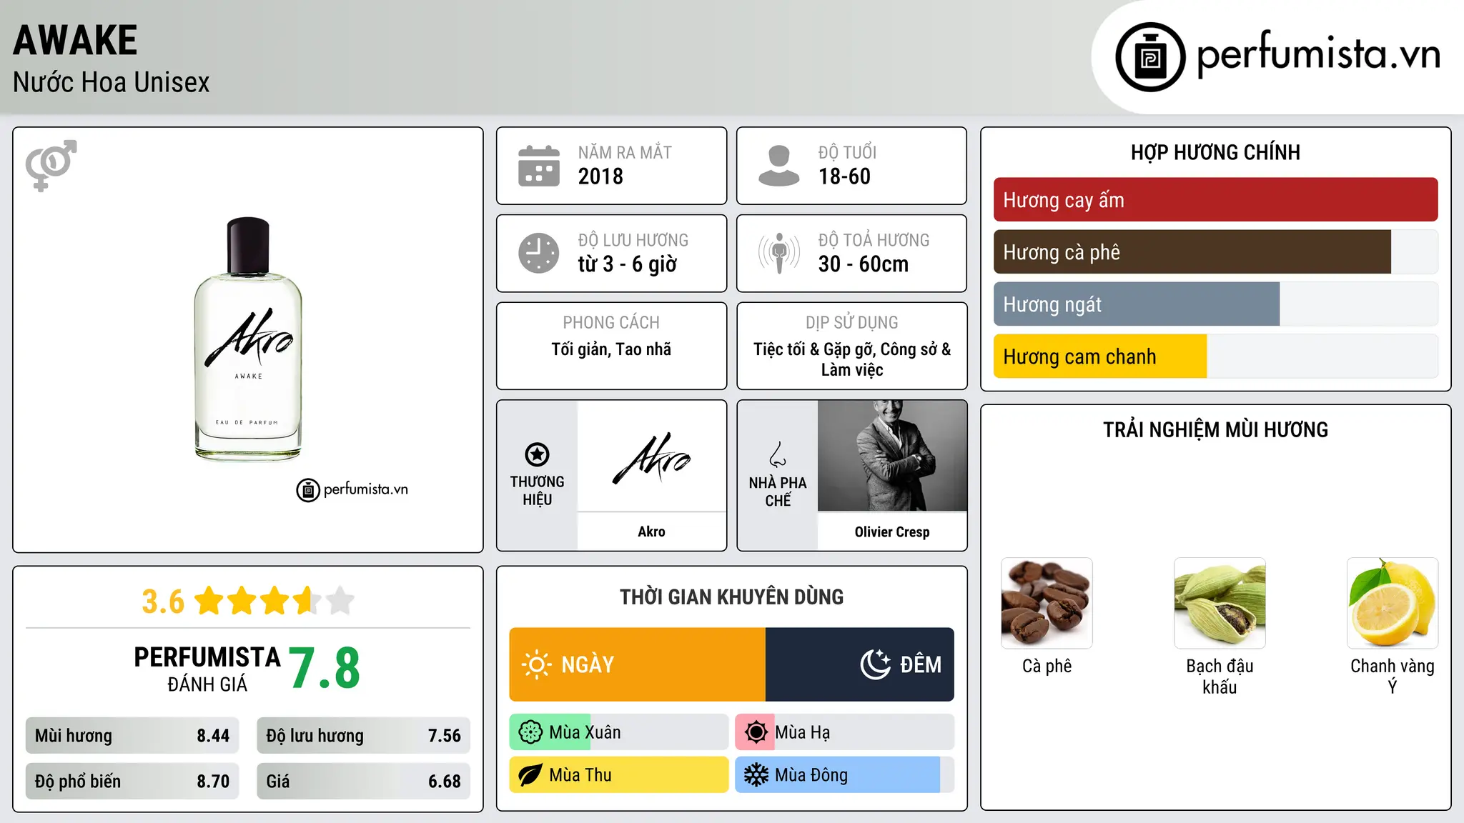This screenshot has height=823, width=1464.
Task: Click the Mùi hương 8.44 score row
Action: pos(132,736)
